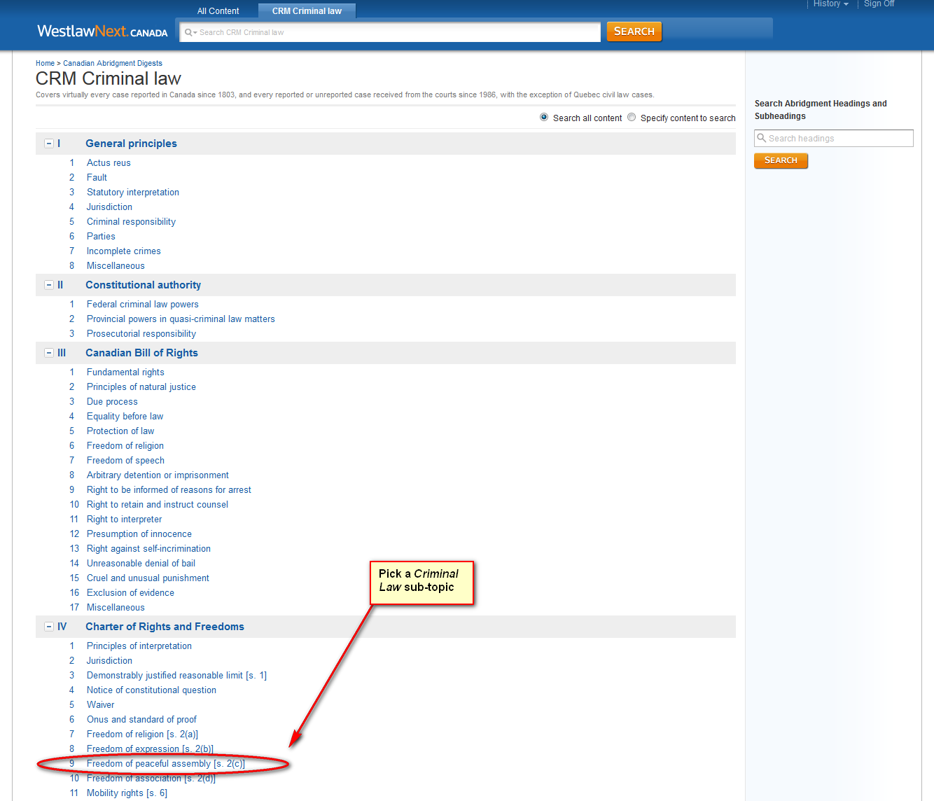Viewport: 934px width, 801px height.
Task: Open Right to be informed of reasons for arrest
Action: [x=169, y=490]
